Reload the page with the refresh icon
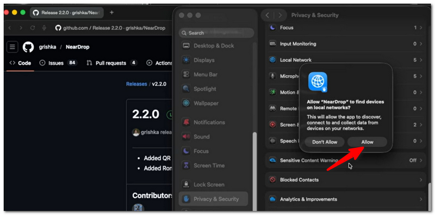The height and width of the screenshot is (215, 435). (33, 28)
